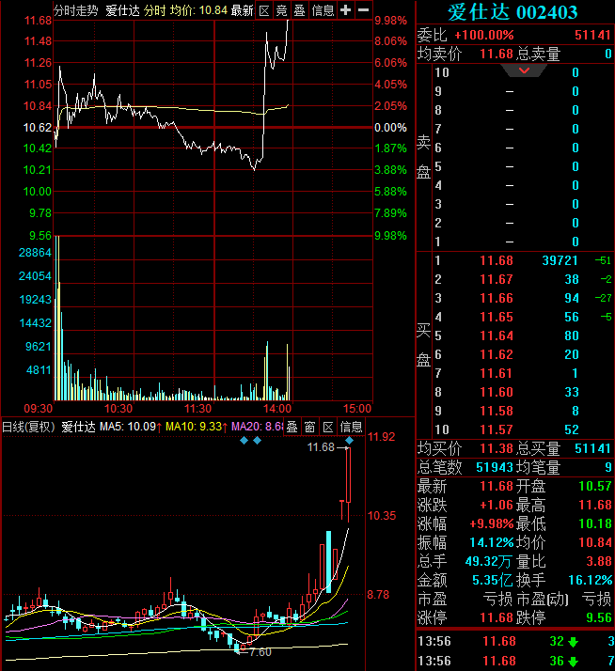Screen dimensions: 615x671
Task: Click the green down arrow of first 13:56 trade
Action: tap(573, 642)
